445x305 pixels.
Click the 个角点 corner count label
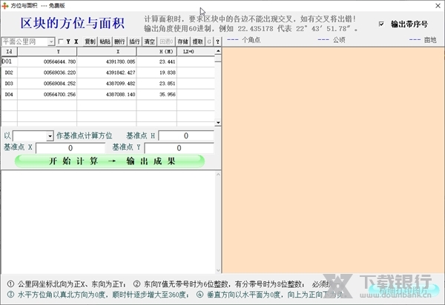pos(251,40)
